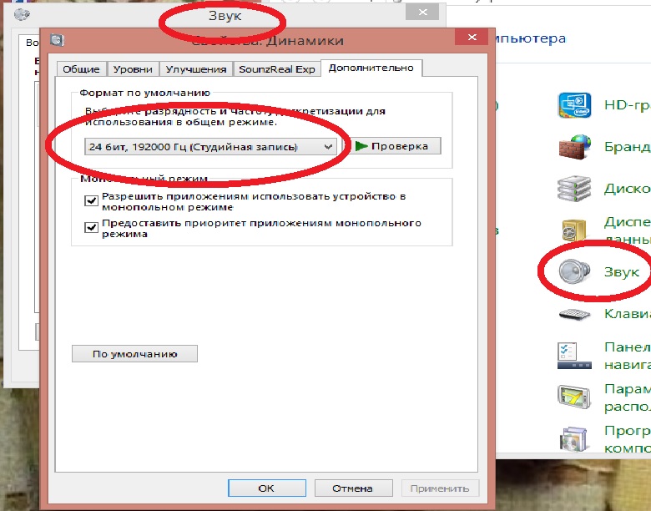Open the Панель задач и навигация link
The height and width of the screenshot is (511, 651).
tap(628, 356)
